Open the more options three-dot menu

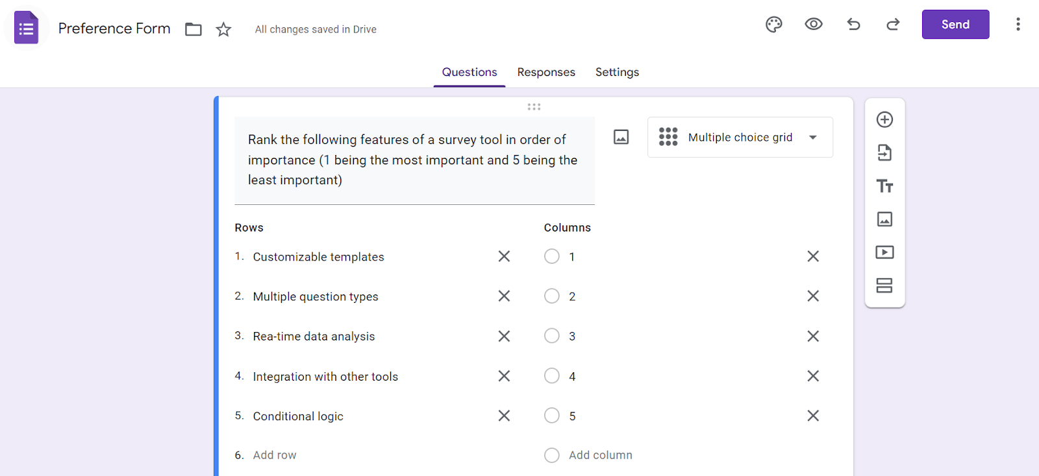pyautogui.click(x=1018, y=25)
